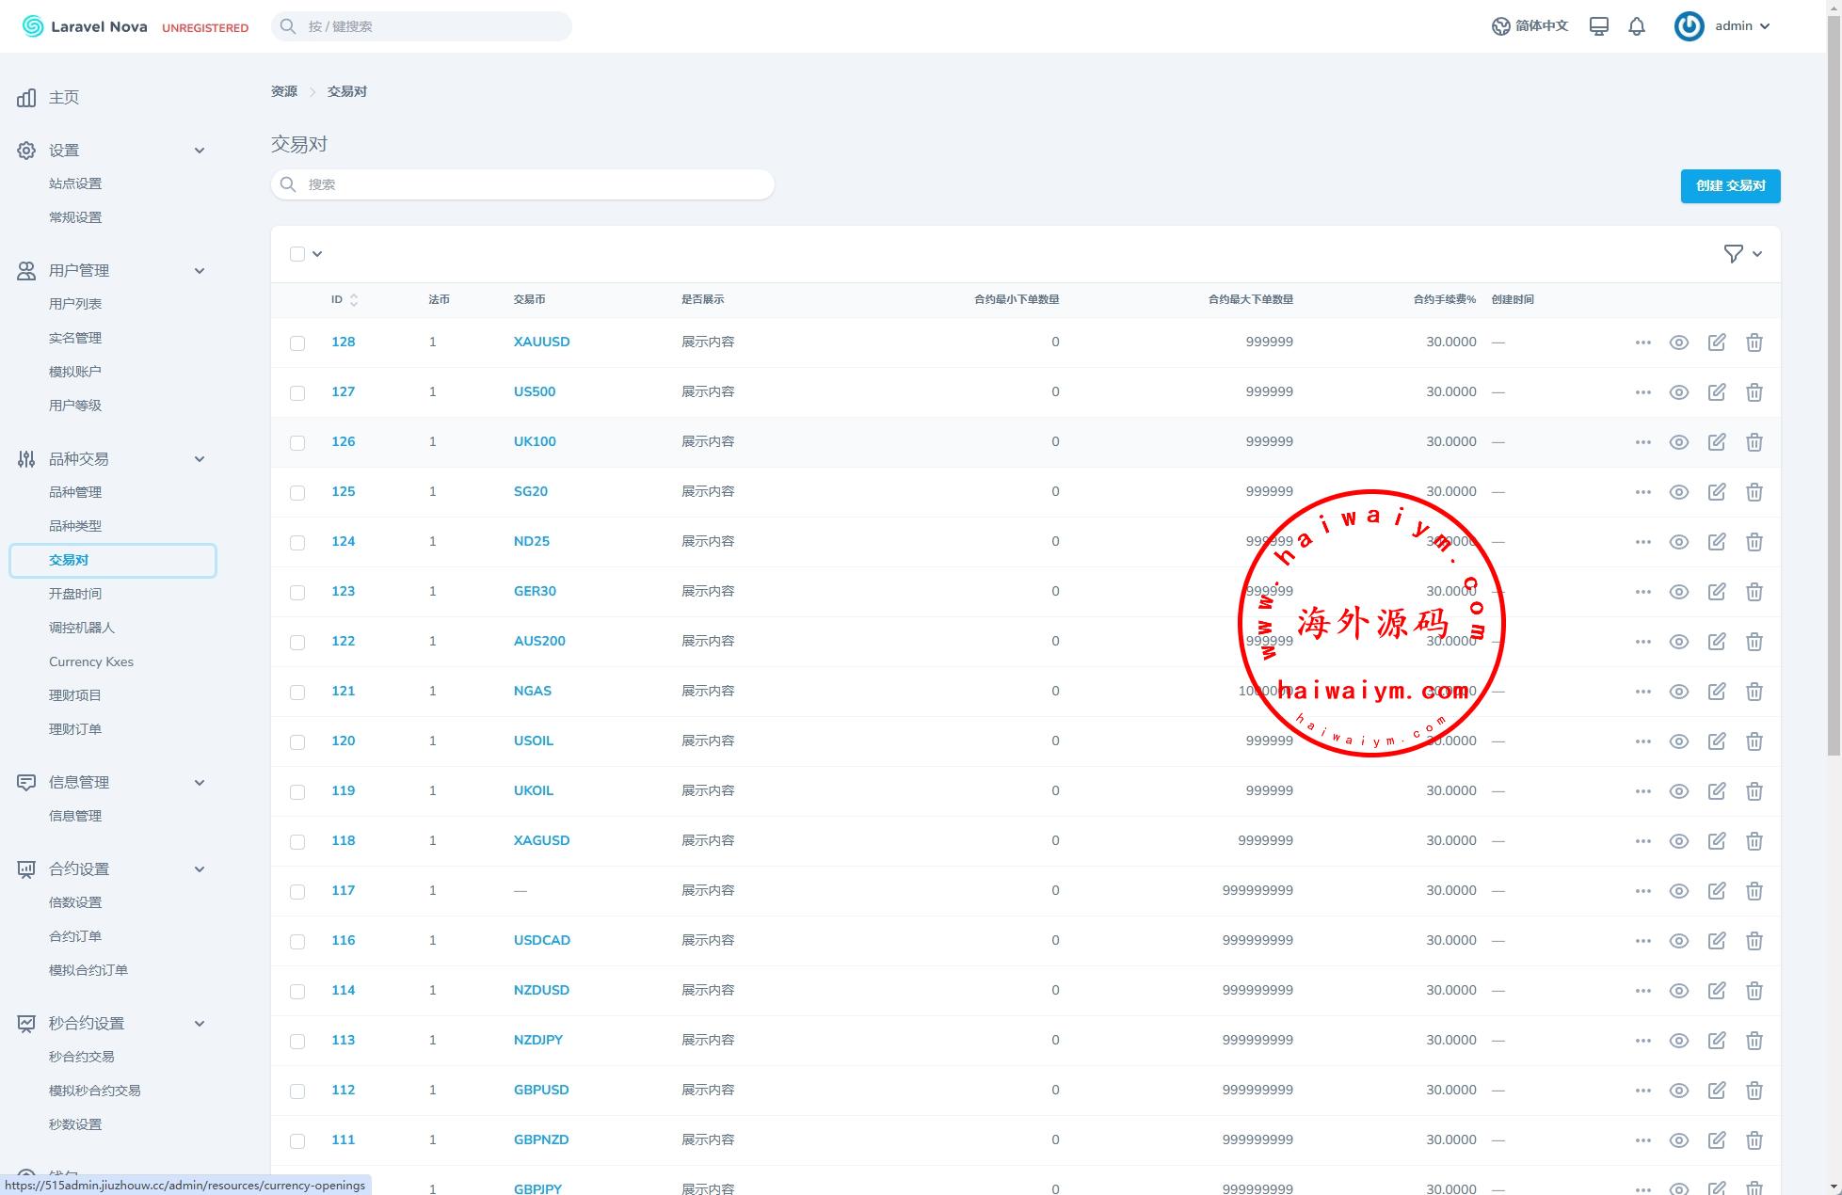Screen dimensions: 1842x1195
Task: Open three-dots actions menu for SG20 row
Action: coord(1642,492)
